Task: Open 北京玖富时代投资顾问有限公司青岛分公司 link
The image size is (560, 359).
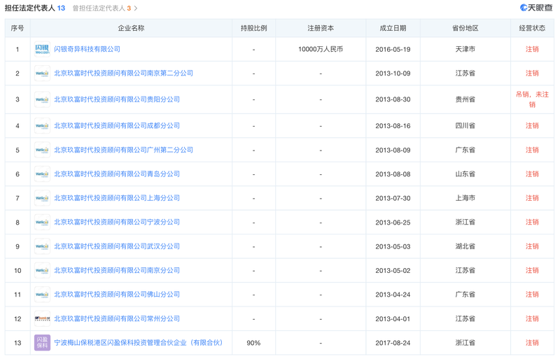Action: click(117, 174)
